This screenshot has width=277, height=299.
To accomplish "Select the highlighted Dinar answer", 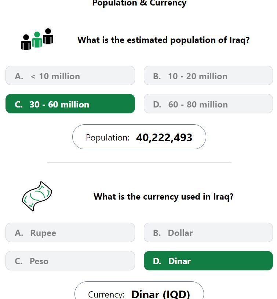I will tap(208, 261).
